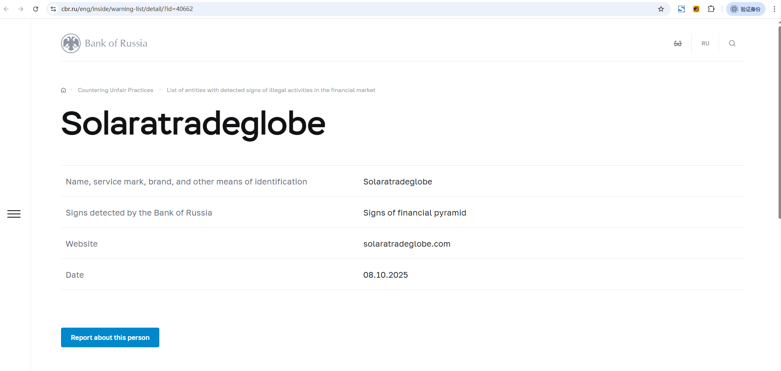Open the visually impaired version glasses icon
781x371 pixels.
tap(678, 43)
